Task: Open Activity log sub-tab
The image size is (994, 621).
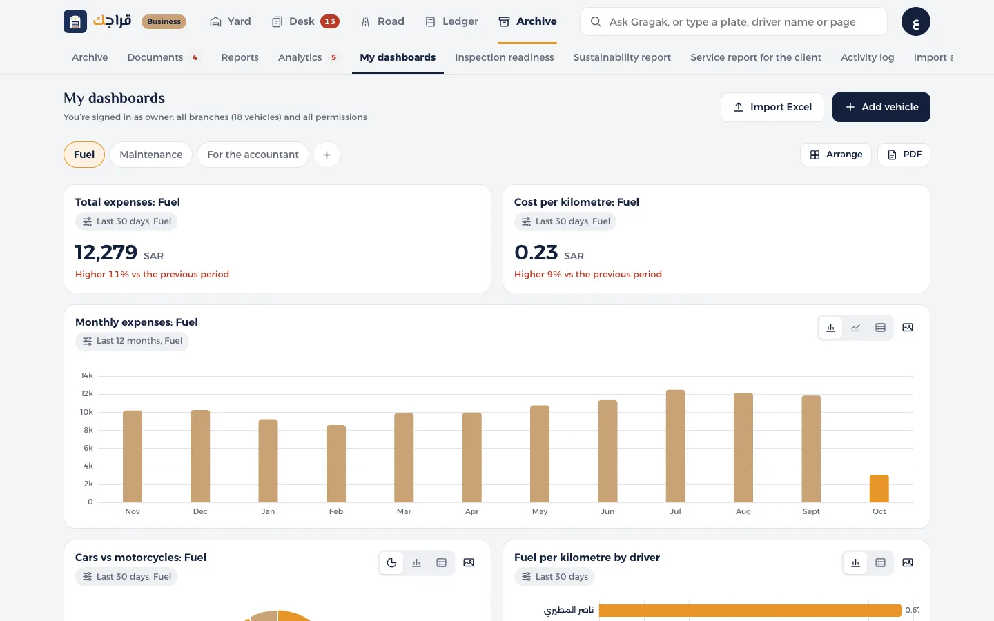Action: pos(867,57)
